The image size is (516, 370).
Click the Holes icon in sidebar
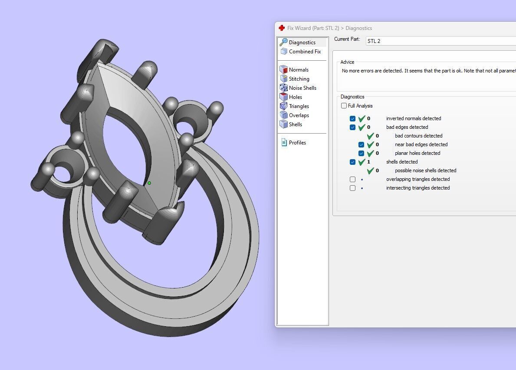pyautogui.click(x=283, y=97)
